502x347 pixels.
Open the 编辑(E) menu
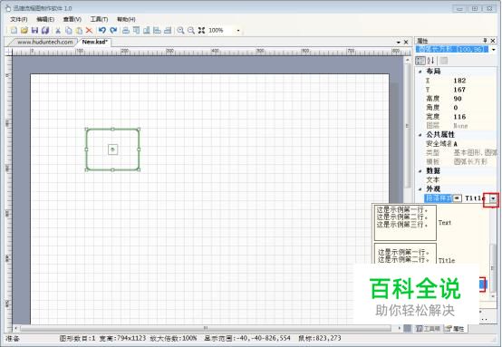point(45,20)
